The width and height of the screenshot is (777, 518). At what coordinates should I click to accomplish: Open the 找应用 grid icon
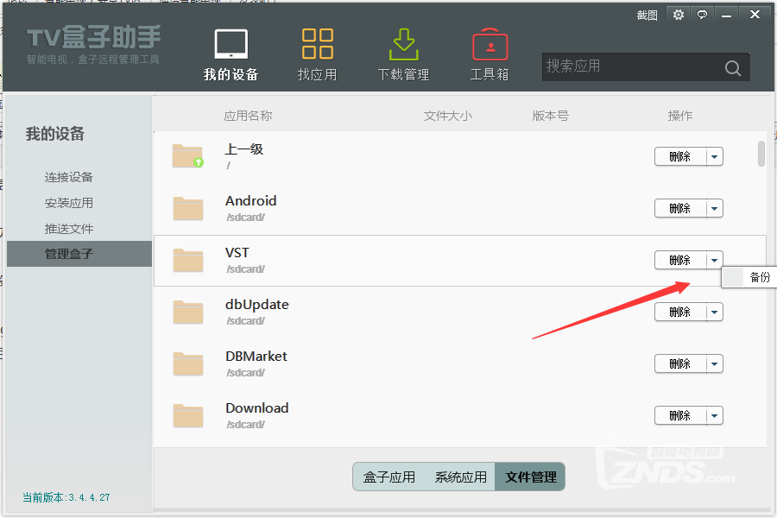point(317,44)
